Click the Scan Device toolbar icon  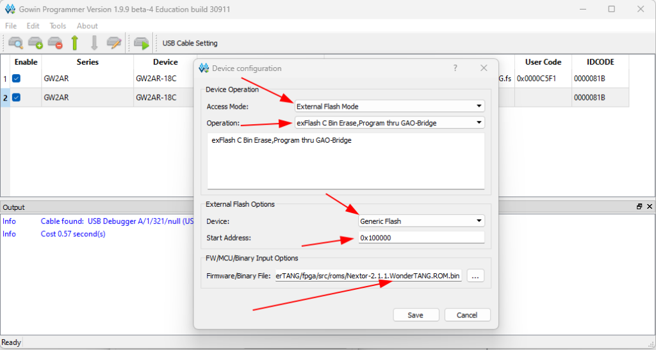(15, 43)
